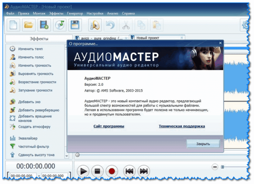Select the Добавить эхо effect label
This screenshot has height=184, width=254.
[x=29, y=102]
